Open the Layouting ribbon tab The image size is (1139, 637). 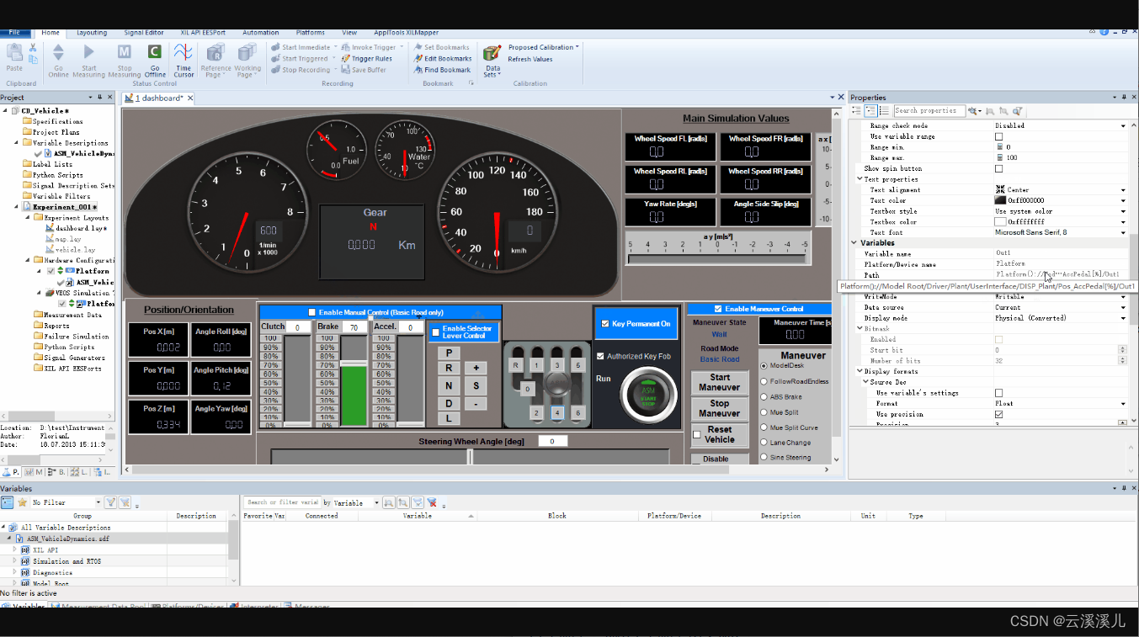[x=92, y=33]
